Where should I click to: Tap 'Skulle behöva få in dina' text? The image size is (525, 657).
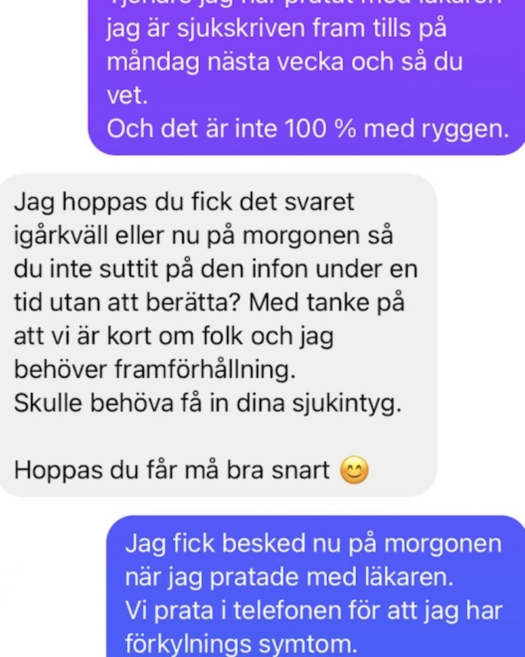150,403
